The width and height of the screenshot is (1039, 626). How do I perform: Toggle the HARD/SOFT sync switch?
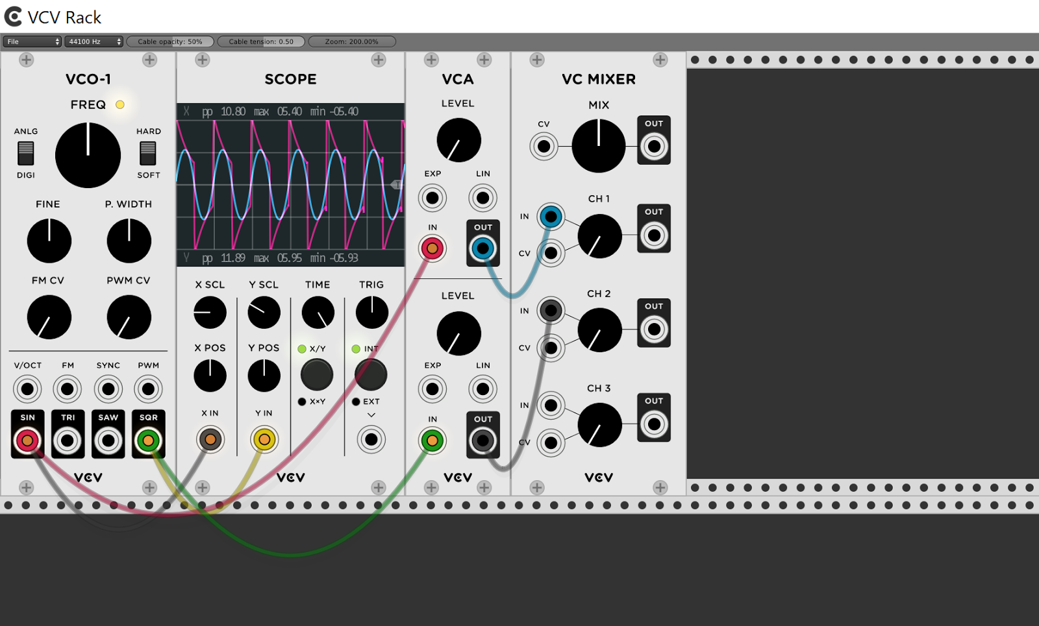(148, 153)
